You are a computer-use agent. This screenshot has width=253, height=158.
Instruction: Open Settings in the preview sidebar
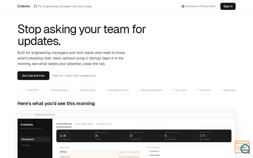pyautogui.click(x=26, y=145)
